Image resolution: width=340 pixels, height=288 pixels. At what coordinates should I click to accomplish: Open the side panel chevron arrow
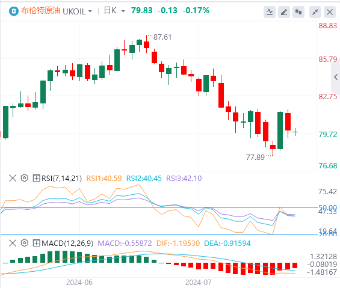(336, 77)
